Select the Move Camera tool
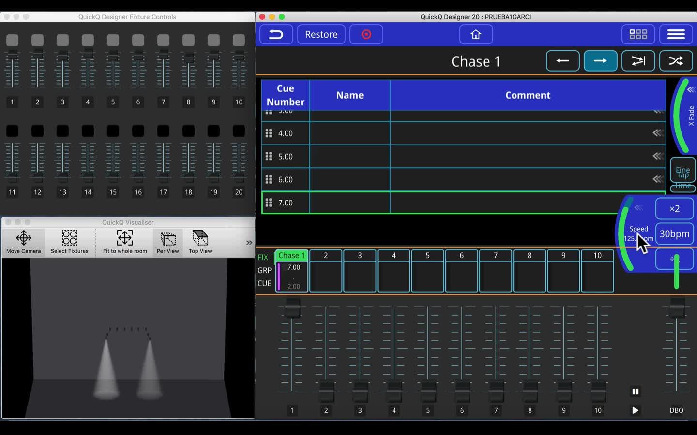Screen dimensions: 697x435 23,242
